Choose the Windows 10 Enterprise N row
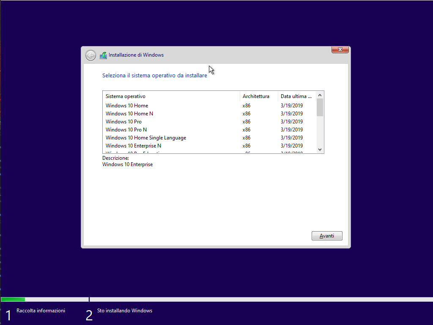The width and height of the screenshot is (433, 325). pyautogui.click(x=133, y=146)
